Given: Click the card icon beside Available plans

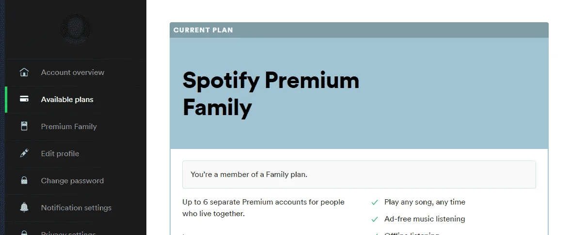Looking at the screenshot, I should (x=24, y=99).
